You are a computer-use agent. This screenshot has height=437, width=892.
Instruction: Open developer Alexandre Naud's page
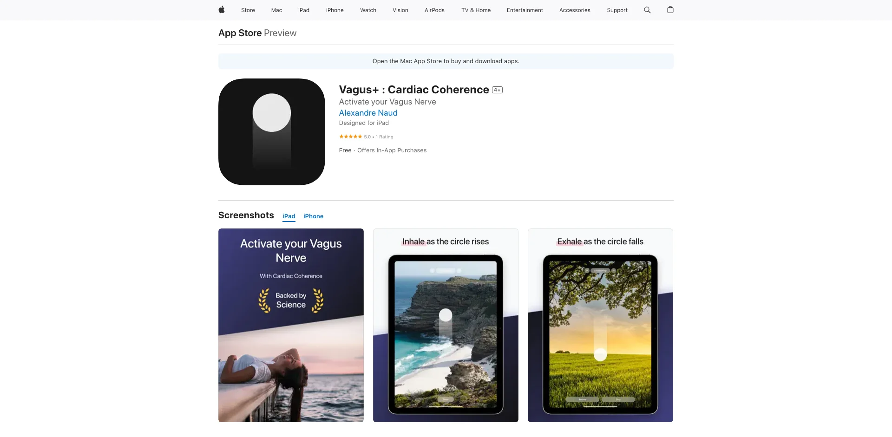pyautogui.click(x=368, y=113)
